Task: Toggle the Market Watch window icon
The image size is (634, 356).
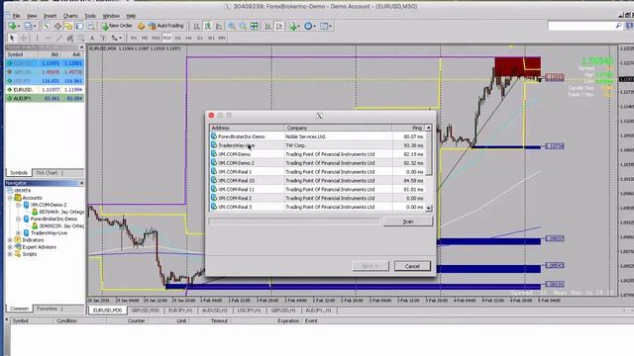Action: [x=46, y=26]
